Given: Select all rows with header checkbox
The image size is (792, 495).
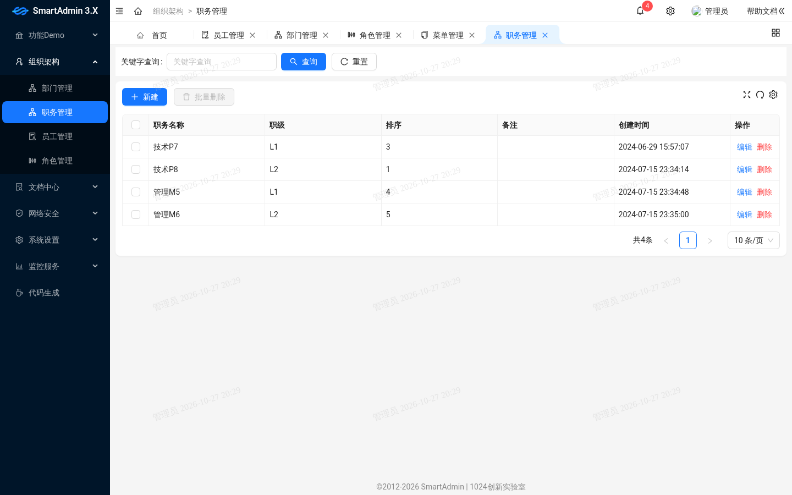Looking at the screenshot, I should (x=136, y=125).
